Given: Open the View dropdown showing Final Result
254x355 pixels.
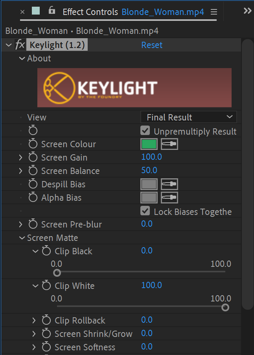Looking at the screenshot, I should tap(189, 117).
